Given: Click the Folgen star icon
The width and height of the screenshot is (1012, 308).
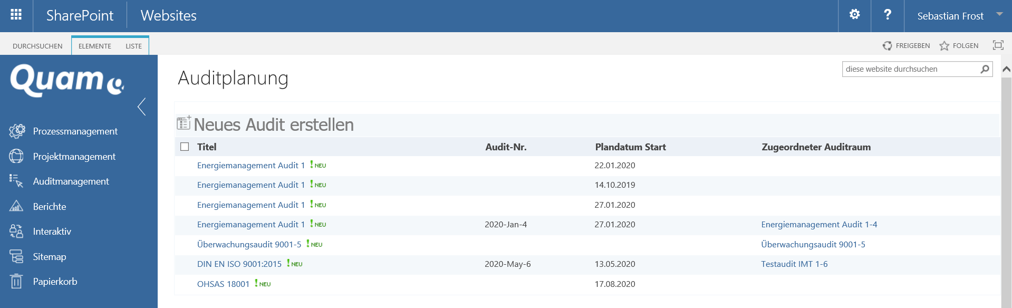Looking at the screenshot, I should (944, 46).
